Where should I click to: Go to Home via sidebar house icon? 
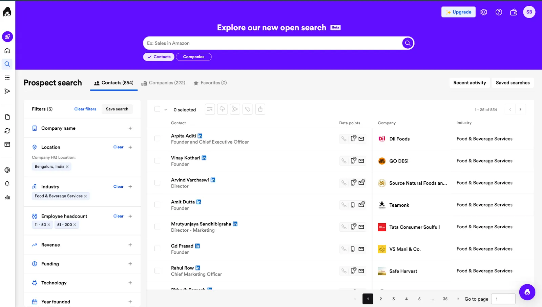(x=7, y=51)
